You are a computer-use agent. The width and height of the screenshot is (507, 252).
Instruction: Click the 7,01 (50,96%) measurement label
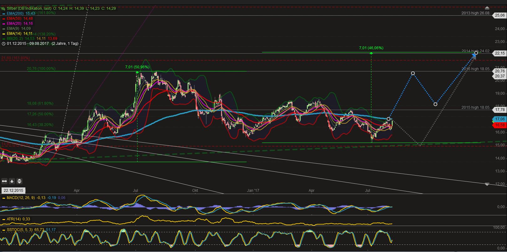point(137,67)
